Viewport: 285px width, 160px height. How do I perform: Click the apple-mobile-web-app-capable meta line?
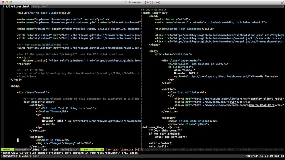pyautogui.click(x=63, y=19)
